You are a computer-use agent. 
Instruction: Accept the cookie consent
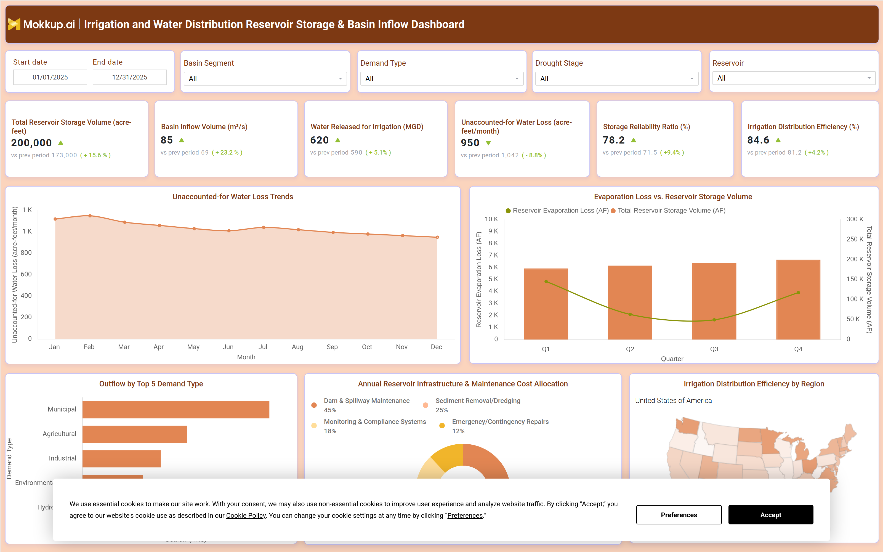point(771,515)
